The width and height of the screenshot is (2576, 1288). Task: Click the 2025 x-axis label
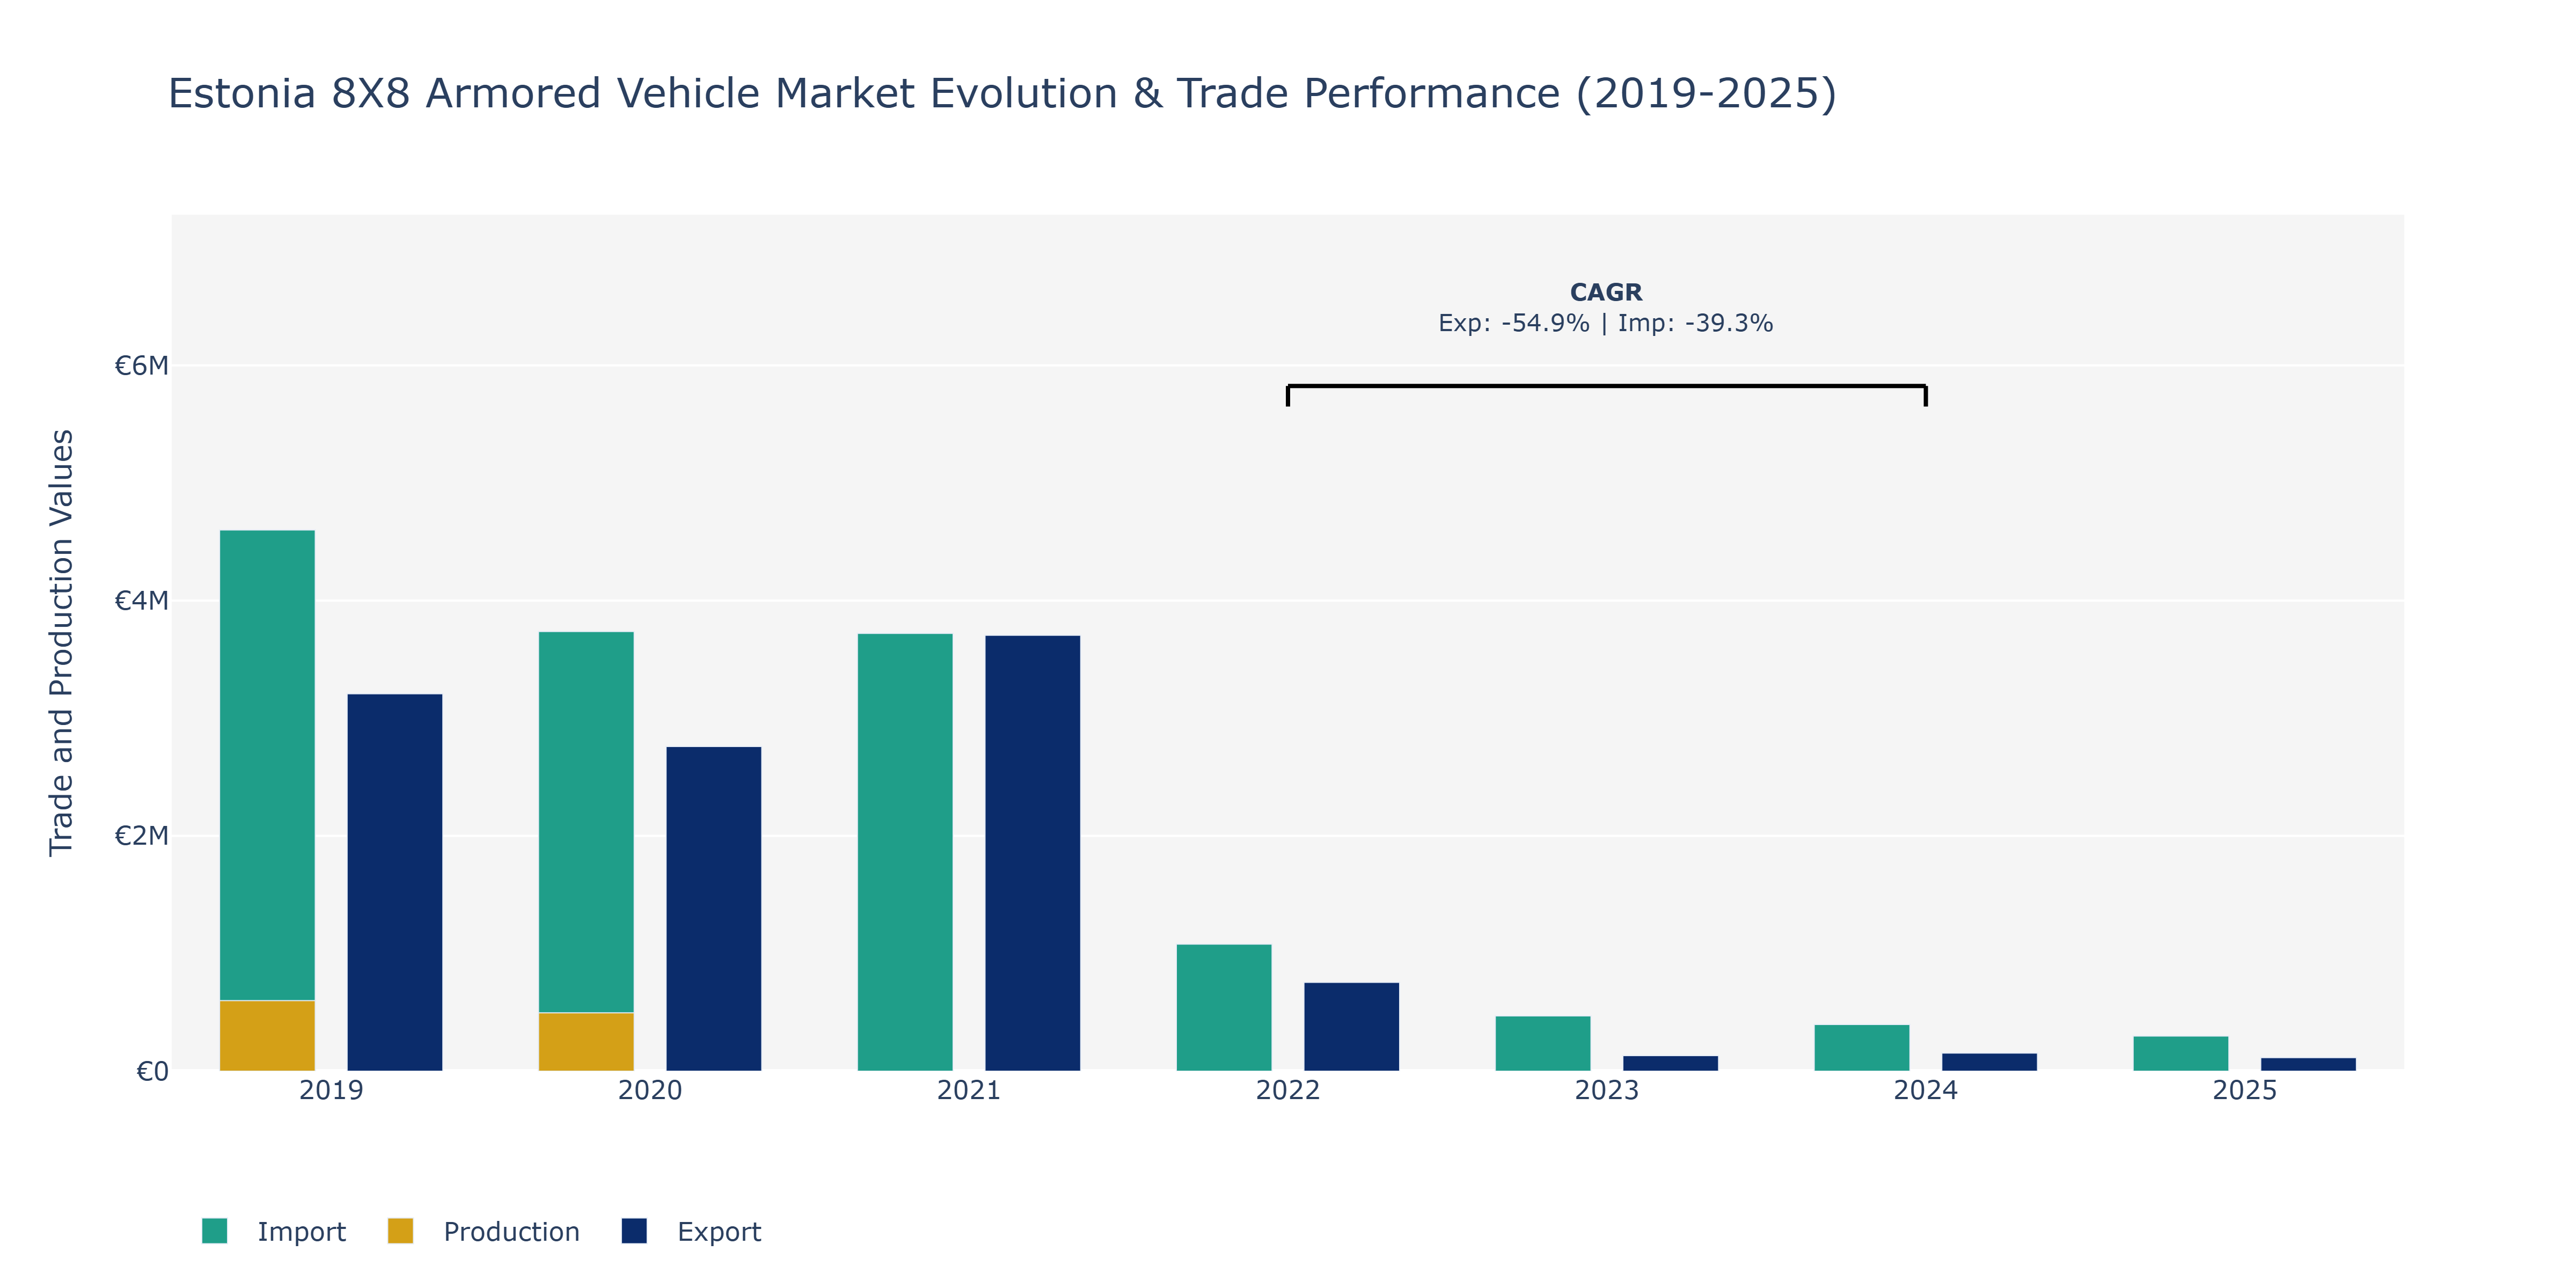[2245, 1090]
